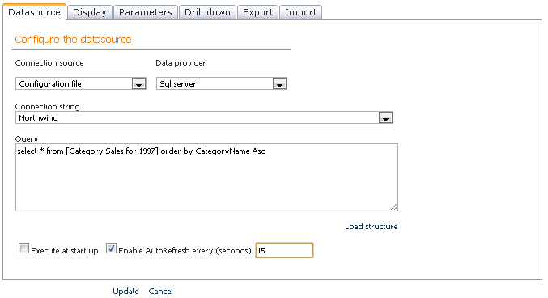Open the Parameters tab
The width and height of the screenshot is (548, 298).
point(146,13)
